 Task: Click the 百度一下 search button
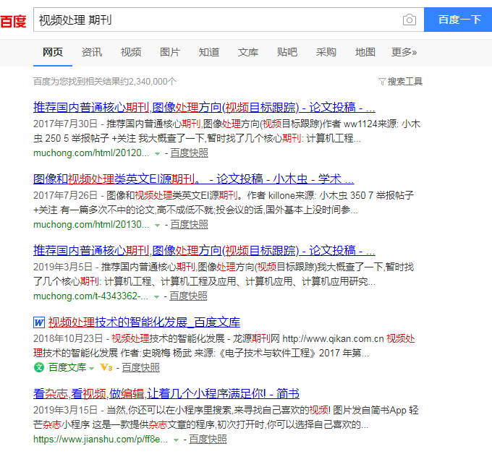point(458,20)
